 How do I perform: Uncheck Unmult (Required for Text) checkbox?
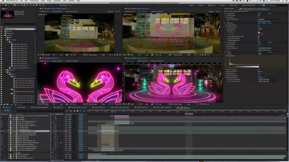coord(258,37)
